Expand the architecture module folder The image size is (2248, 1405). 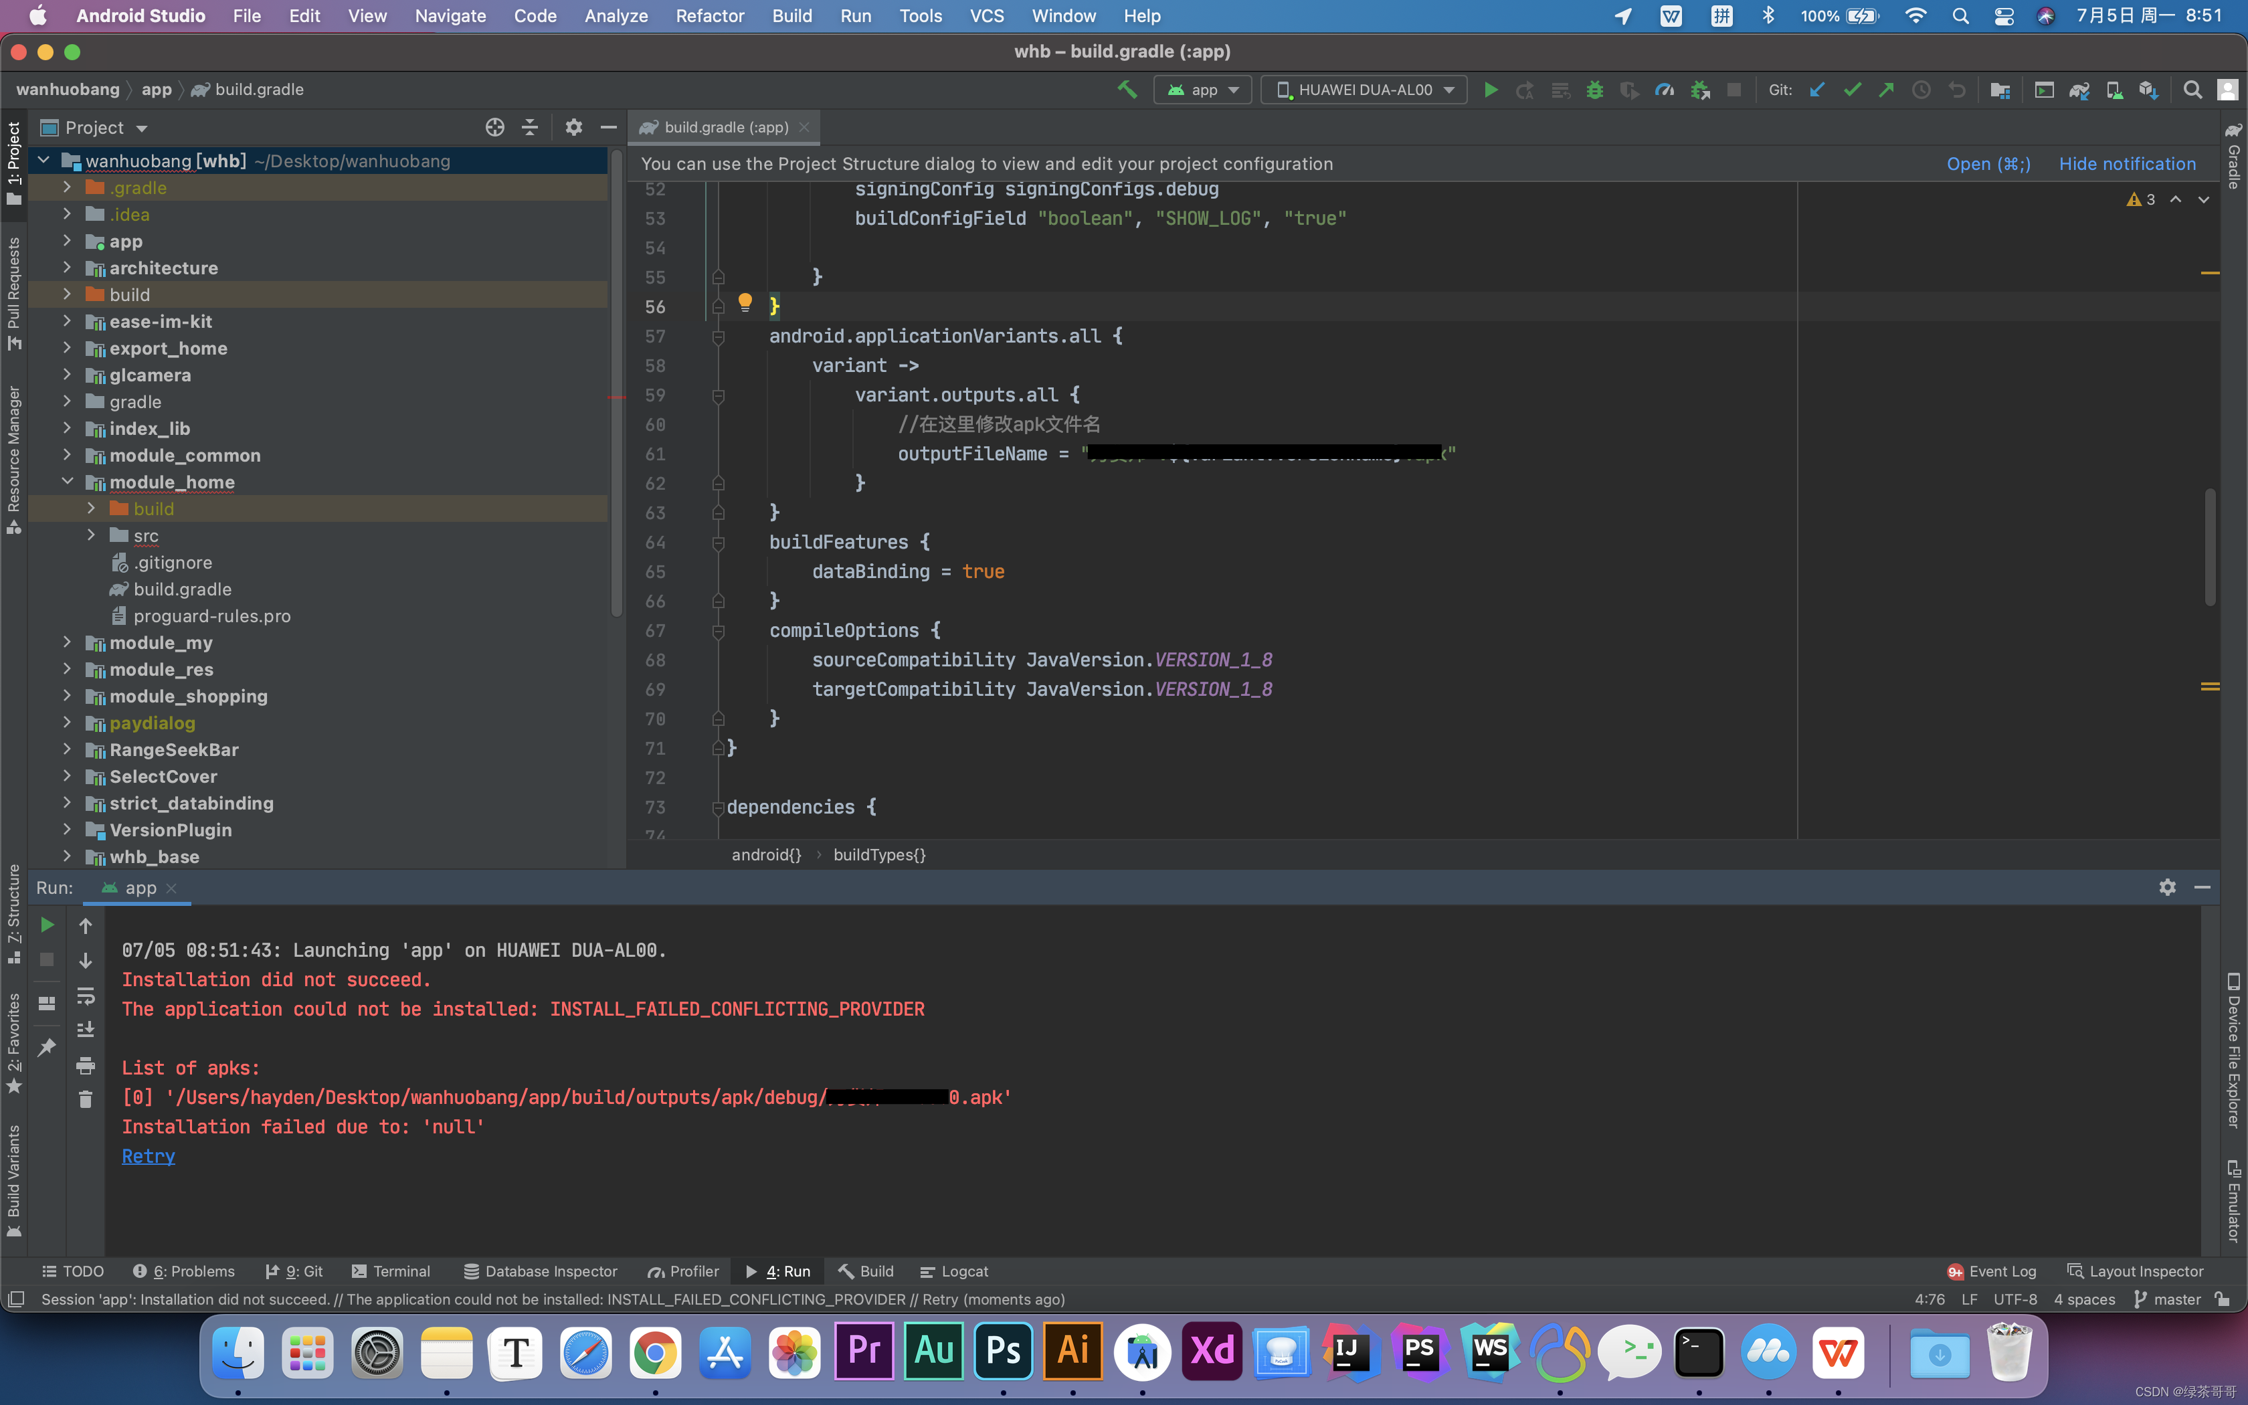67,268
